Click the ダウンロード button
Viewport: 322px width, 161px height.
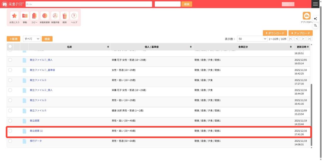(x=275, y=33)
